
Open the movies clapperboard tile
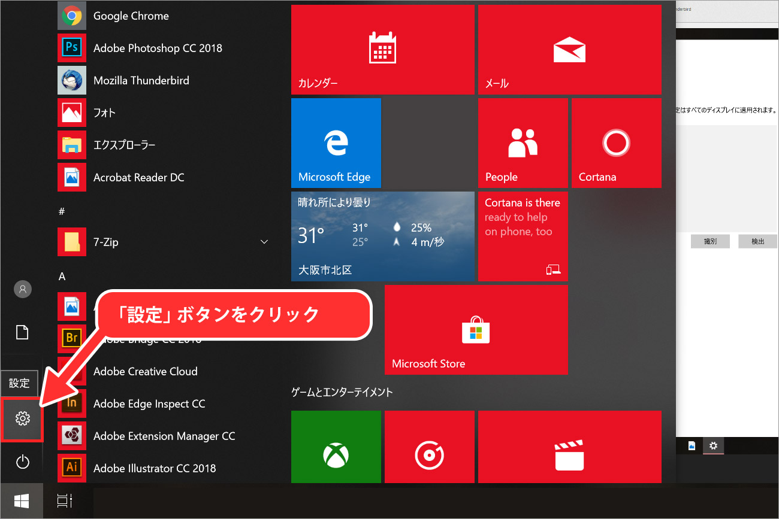click(x=570, y=447)
